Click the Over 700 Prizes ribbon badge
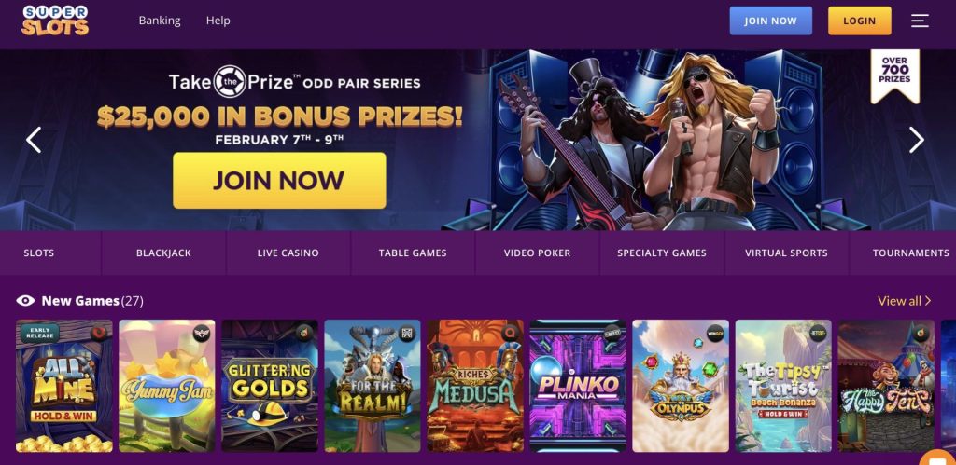Screen dimensions: 956x465 [x=894, y=75]
